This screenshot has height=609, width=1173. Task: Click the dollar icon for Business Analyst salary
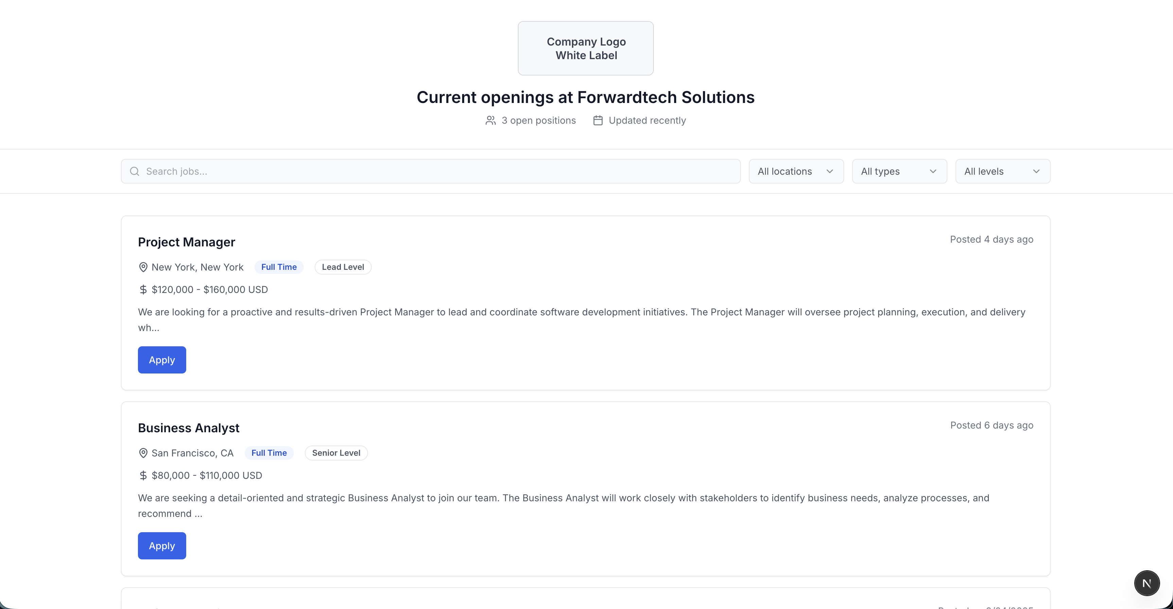point(143,475)
